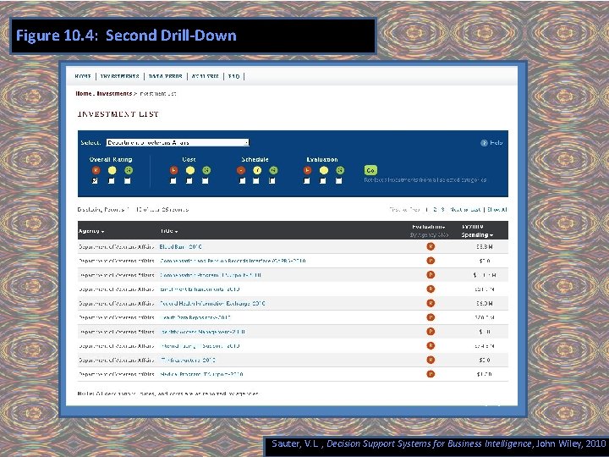609x457 pixels.
Task: Check the green Schedule checkbox
Action: point(272,181)
